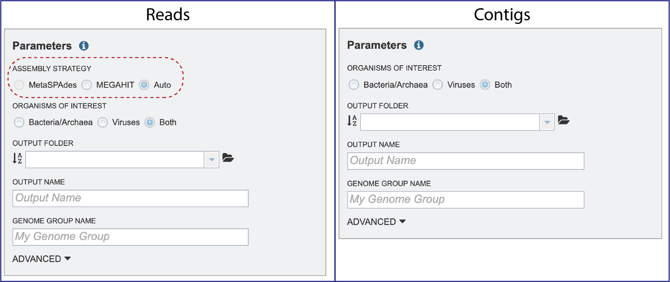This screenshot has width=670, height=282.
Task: Open output folder dropdown arrow in Reads panel
Action: [x=211, y=159]
